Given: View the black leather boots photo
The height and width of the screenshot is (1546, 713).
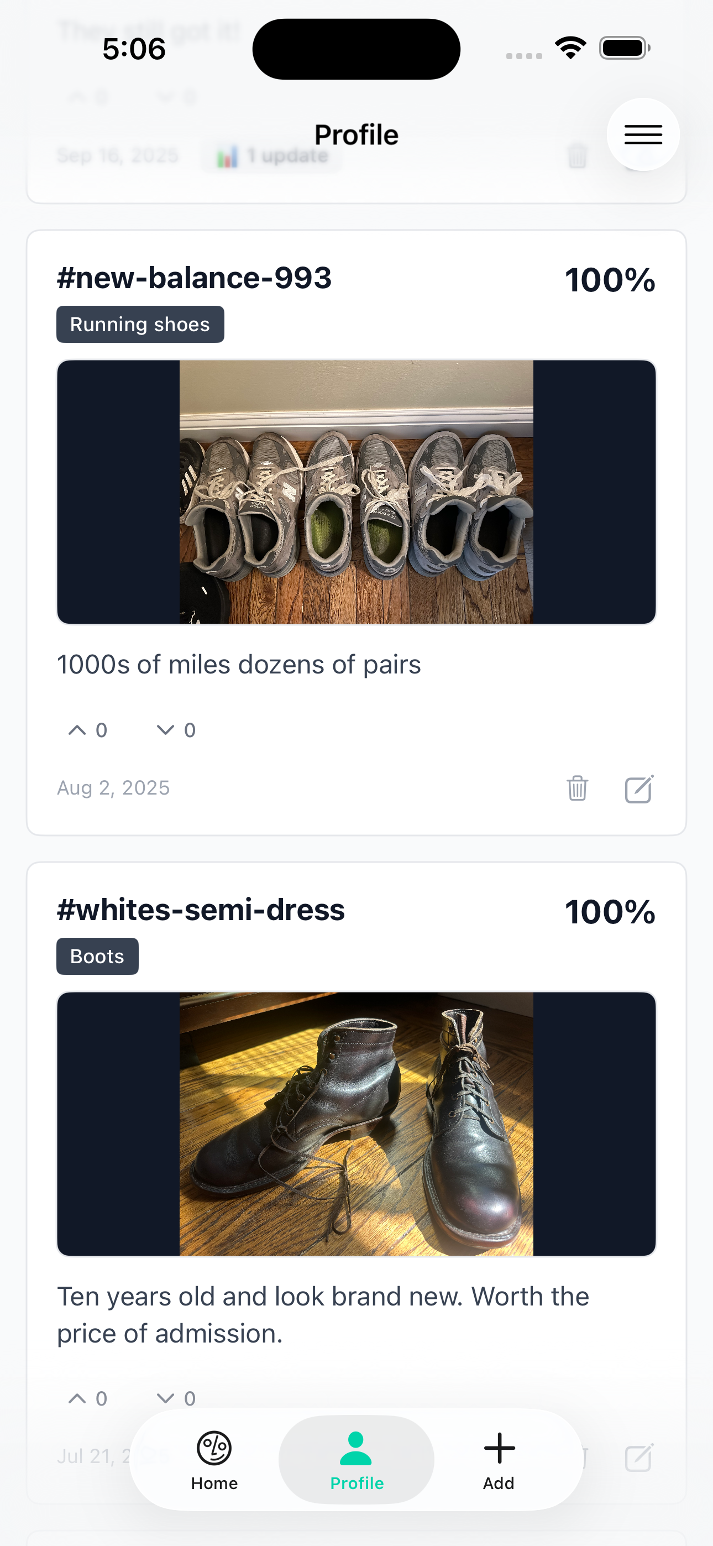Looking at the screenshot, I should click(x=356, y=1124).
